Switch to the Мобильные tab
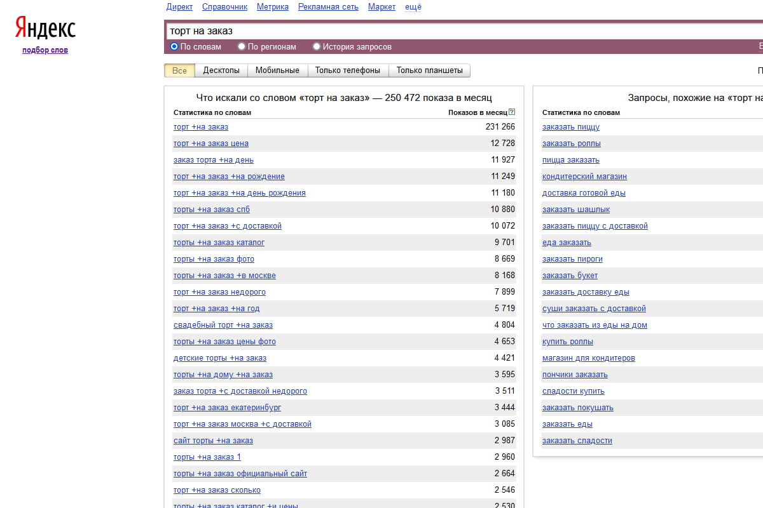Viewport: 763px width, 508px height. (277, 70)
